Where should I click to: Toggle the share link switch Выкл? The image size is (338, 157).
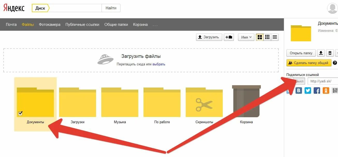tap(296, 81)
